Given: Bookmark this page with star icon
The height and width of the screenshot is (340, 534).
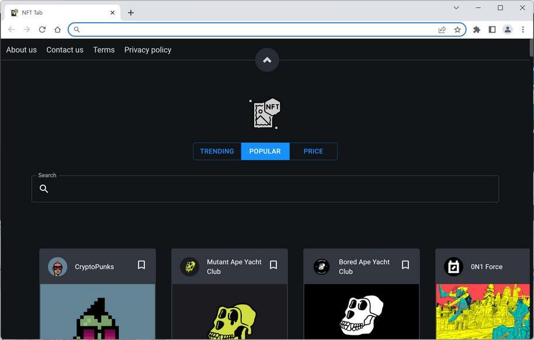Looking at the screenshot, I should [457, 30].
